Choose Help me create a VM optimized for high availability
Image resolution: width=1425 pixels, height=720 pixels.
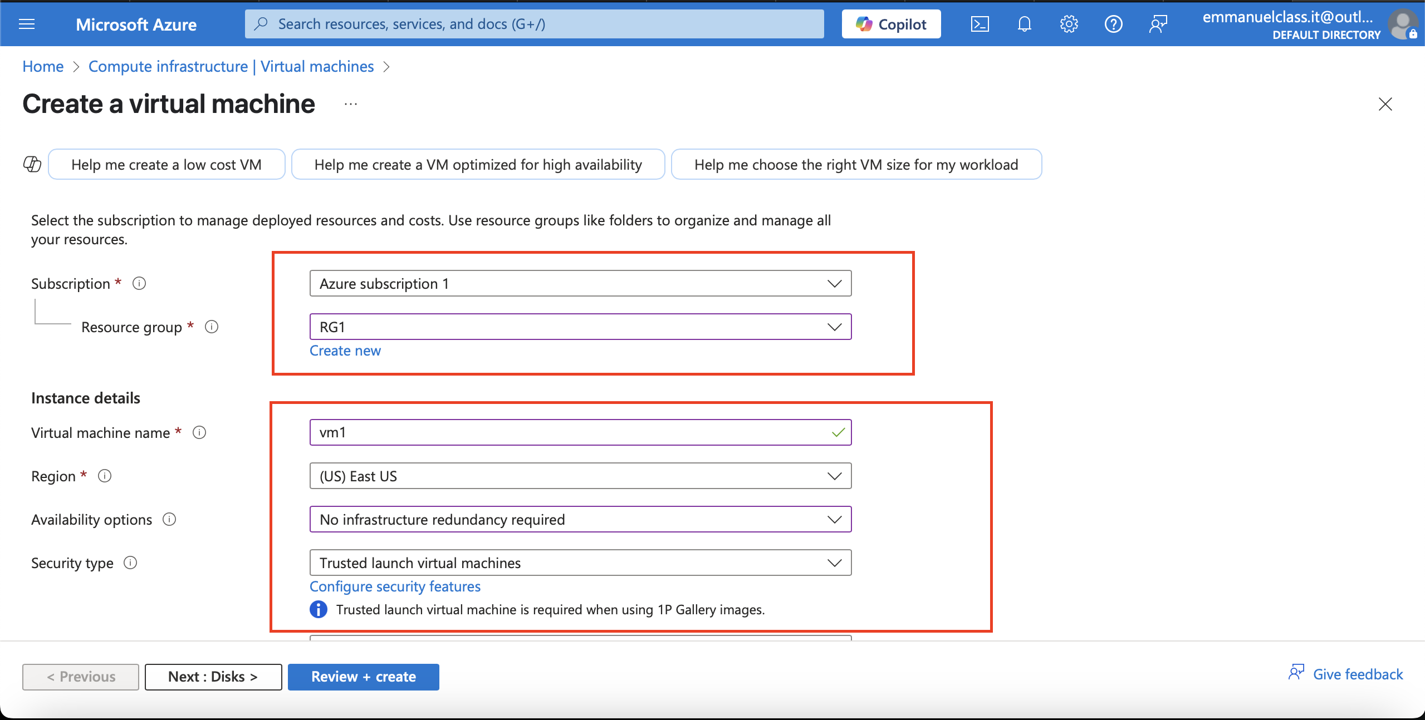pyautogui.click(x=478, y=164)
